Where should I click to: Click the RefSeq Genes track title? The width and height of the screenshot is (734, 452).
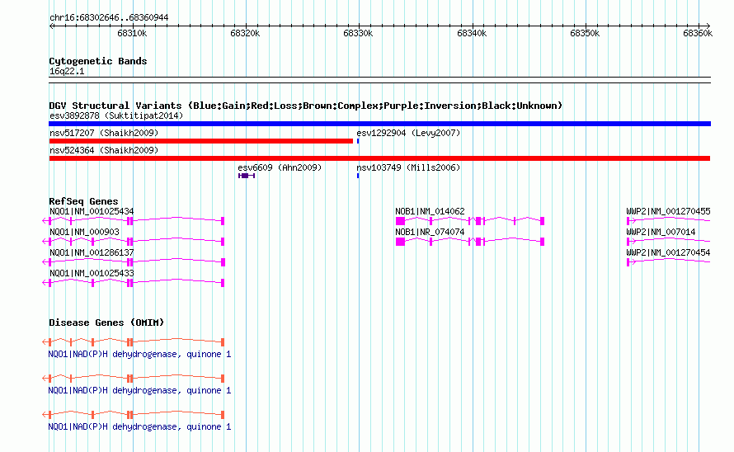83,201
